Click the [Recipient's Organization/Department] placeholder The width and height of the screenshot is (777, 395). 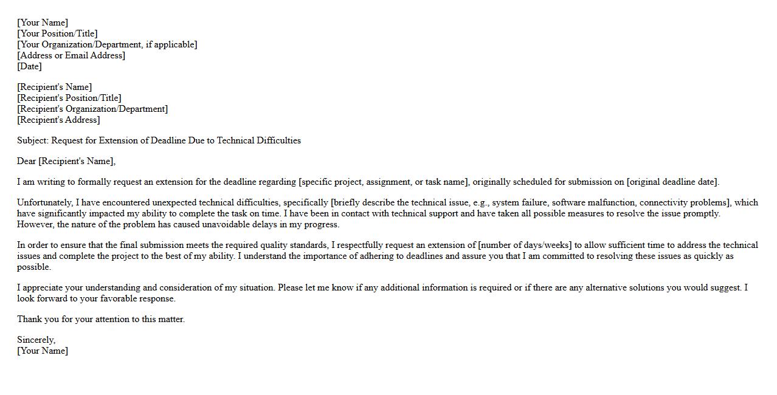(92, 109)
